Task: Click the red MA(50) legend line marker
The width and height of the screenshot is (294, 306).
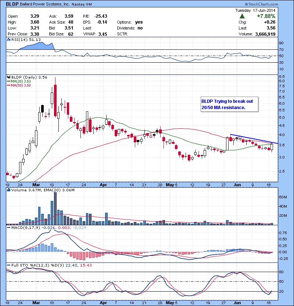Action: pos(8,85)
